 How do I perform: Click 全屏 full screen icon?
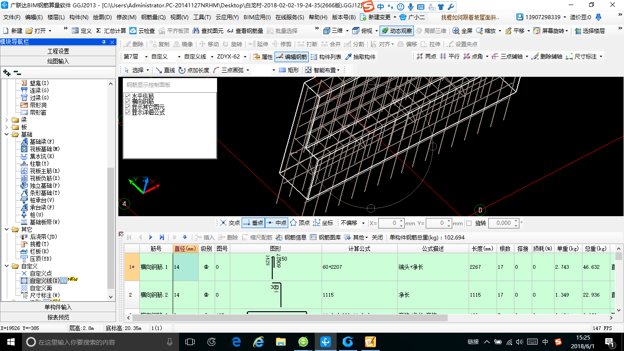click(462, 31)
